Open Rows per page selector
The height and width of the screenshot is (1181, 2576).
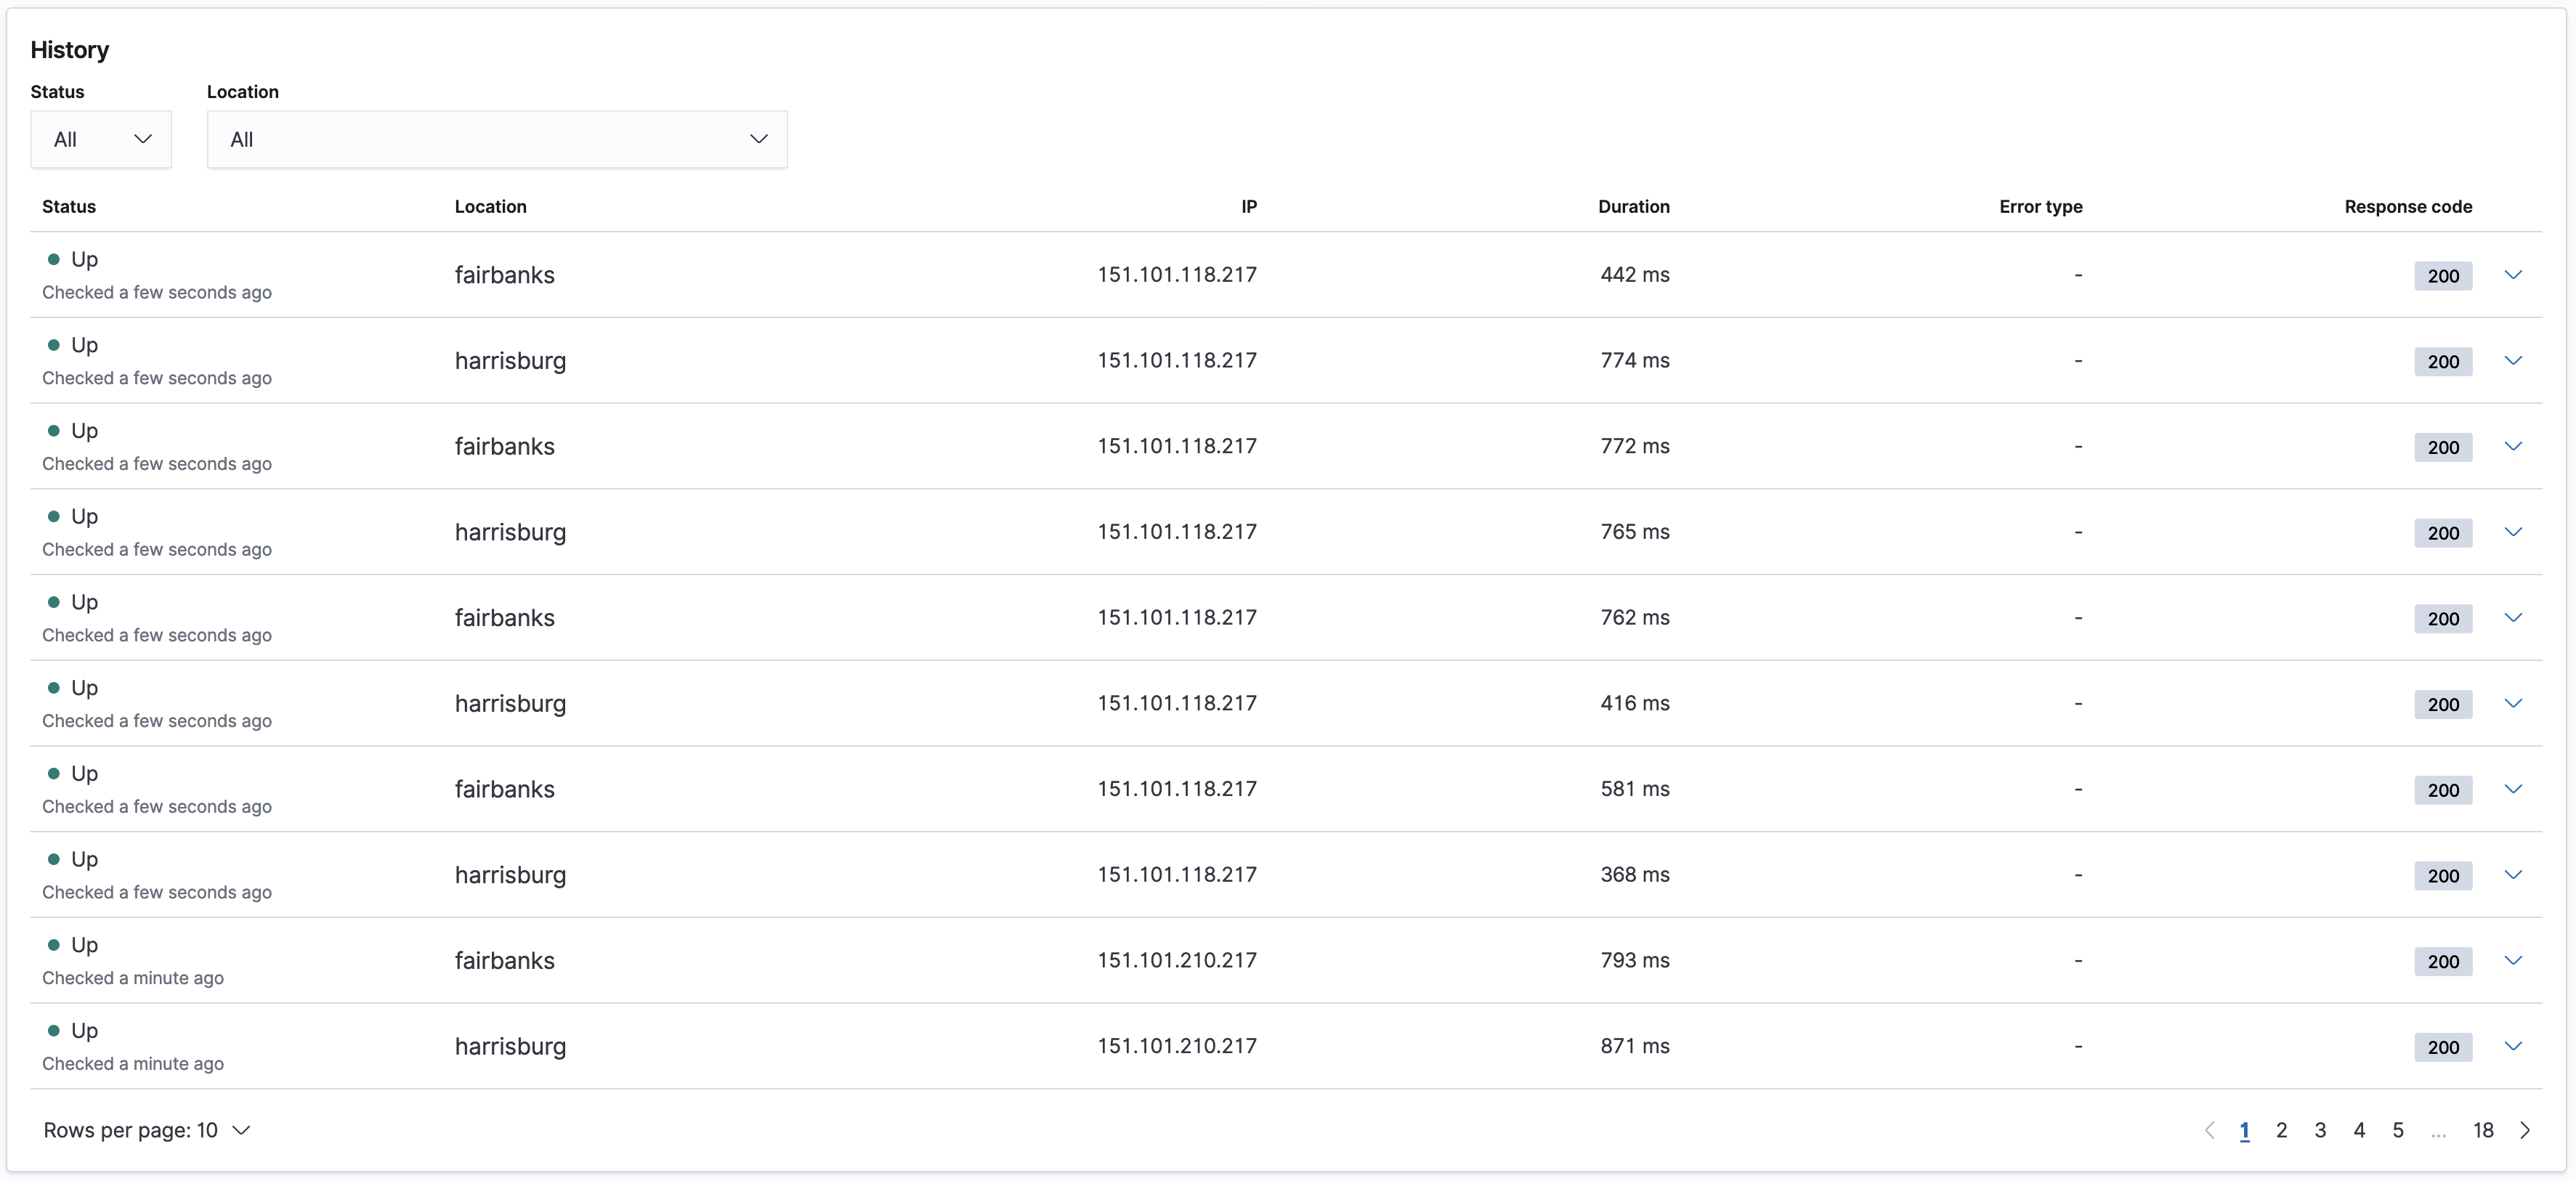pyautogui.click(x=146, y=1130)
